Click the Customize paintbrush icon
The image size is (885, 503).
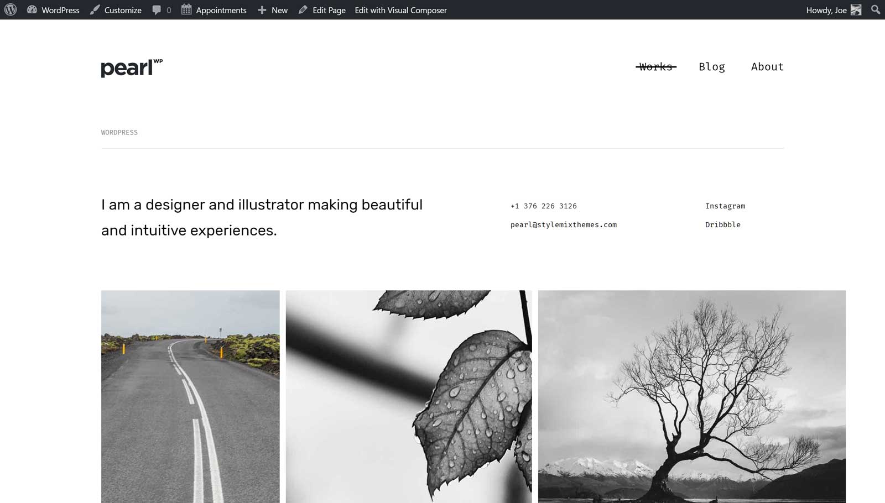tap(95, 10)
